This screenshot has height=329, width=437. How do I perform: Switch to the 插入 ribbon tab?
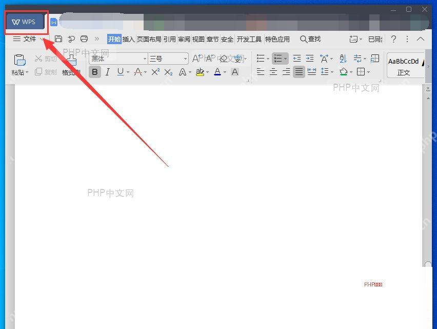pyautogui.click(x=128, y=39)
